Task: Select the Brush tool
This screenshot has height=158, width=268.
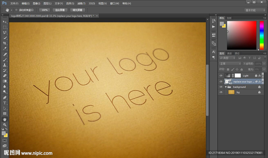Action: tap(5, 60)
